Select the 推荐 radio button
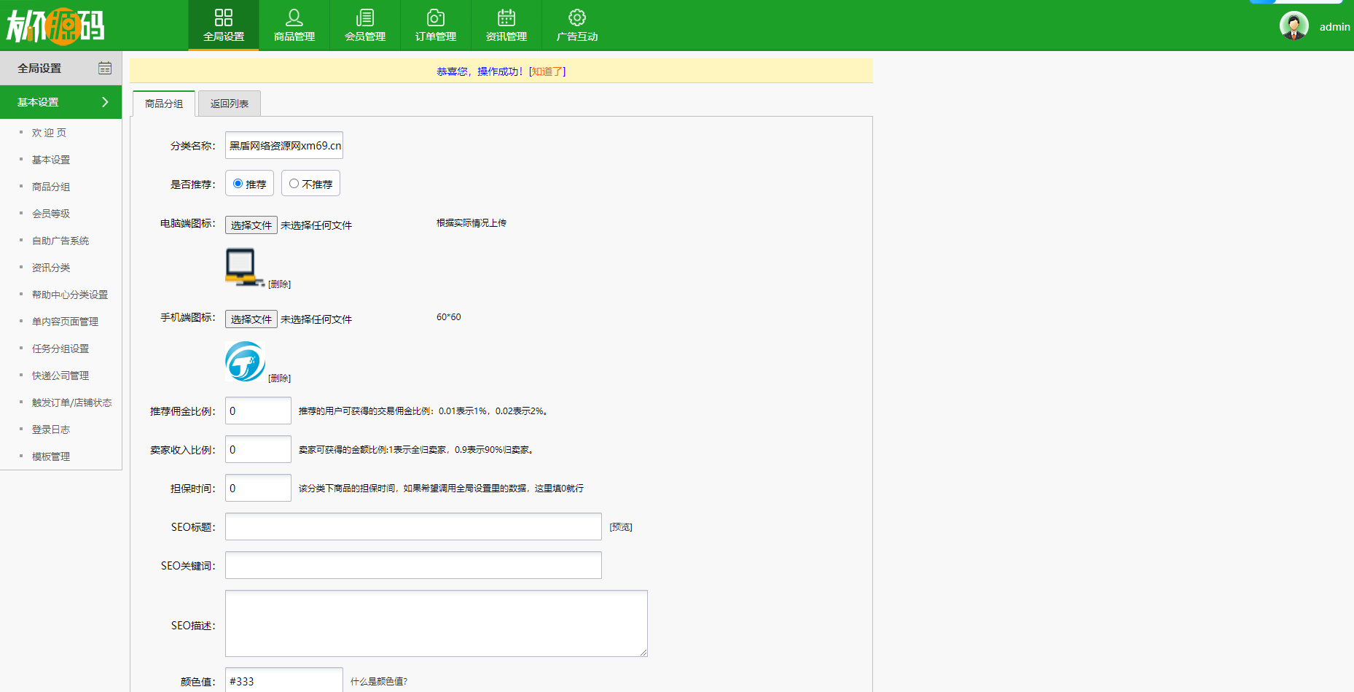 (238, 184)
